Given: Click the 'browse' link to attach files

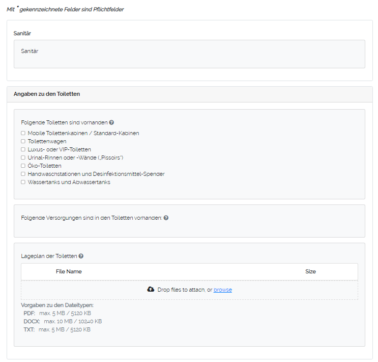Looking at the screenshot, I should tap(222, 290).
